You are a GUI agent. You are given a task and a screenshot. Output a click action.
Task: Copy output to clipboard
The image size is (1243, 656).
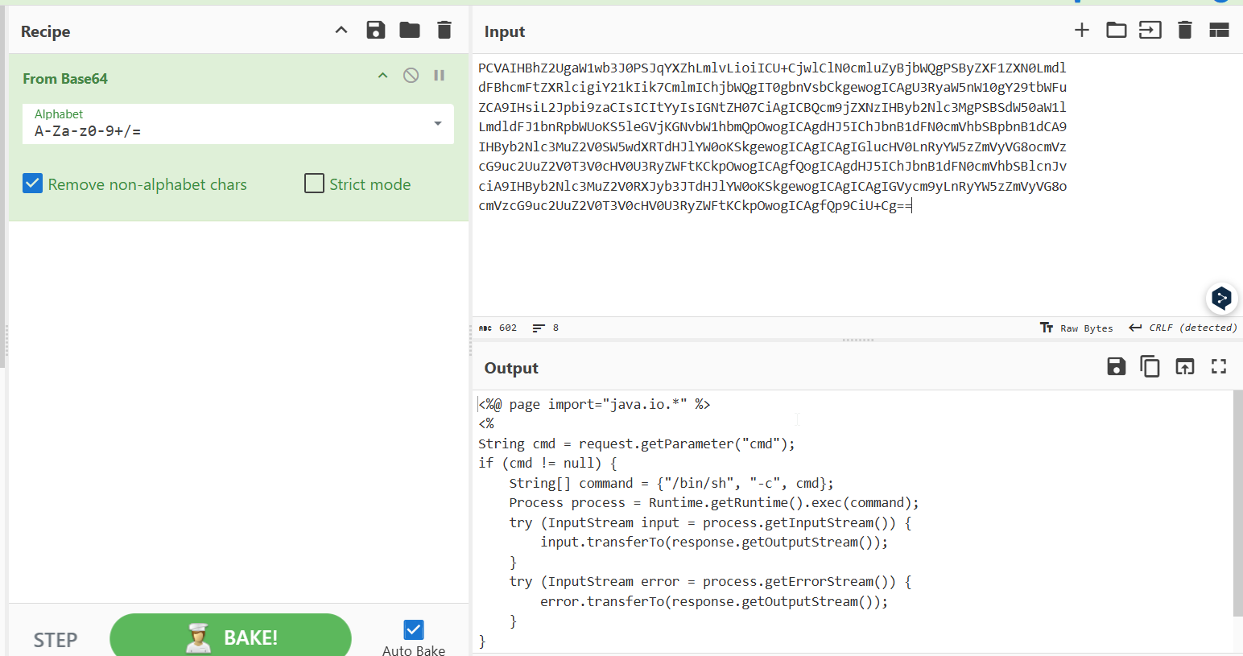click(1150, 367)
